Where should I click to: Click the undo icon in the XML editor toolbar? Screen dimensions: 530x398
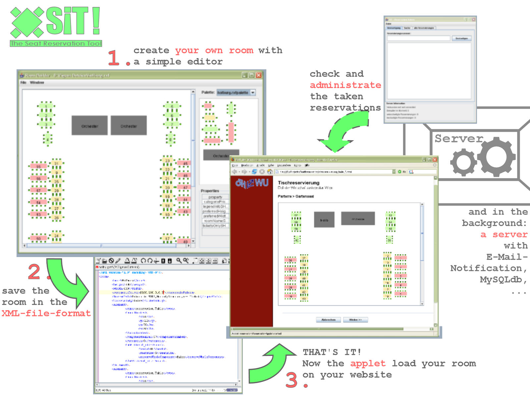(x=143, y=261)
